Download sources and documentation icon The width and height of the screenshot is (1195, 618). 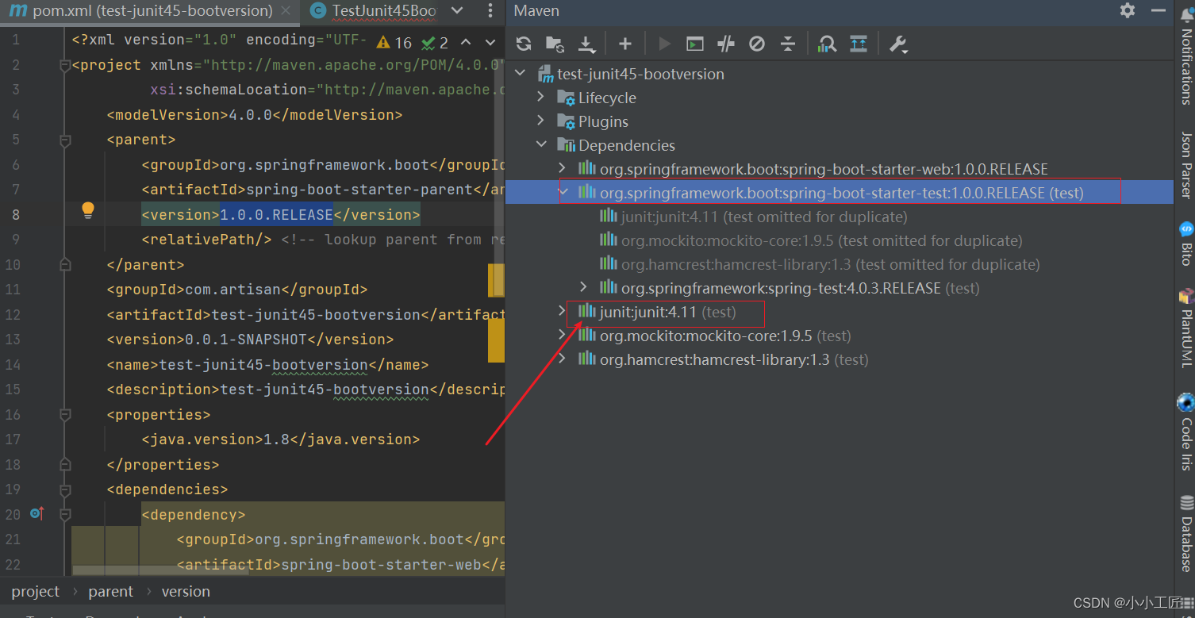point(586,44)
